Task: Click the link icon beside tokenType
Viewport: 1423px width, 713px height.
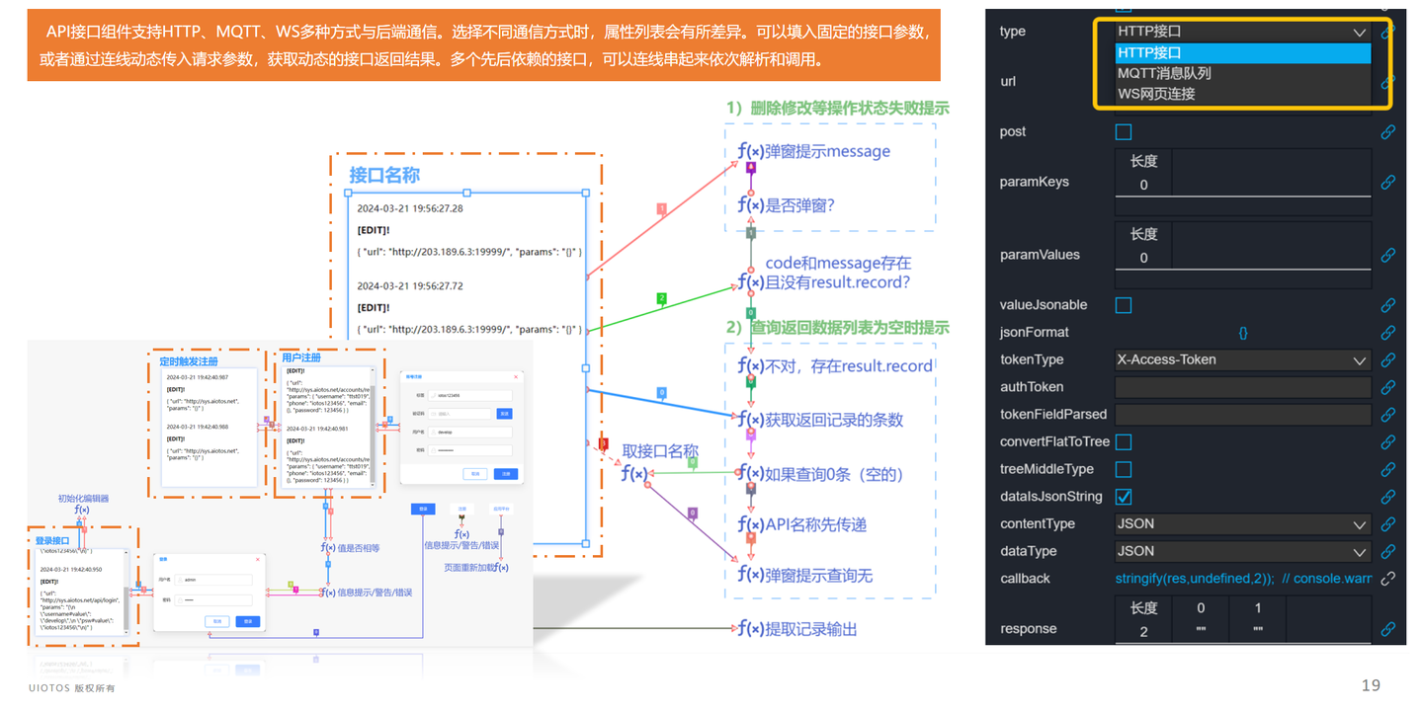Action: point(1387,360)
